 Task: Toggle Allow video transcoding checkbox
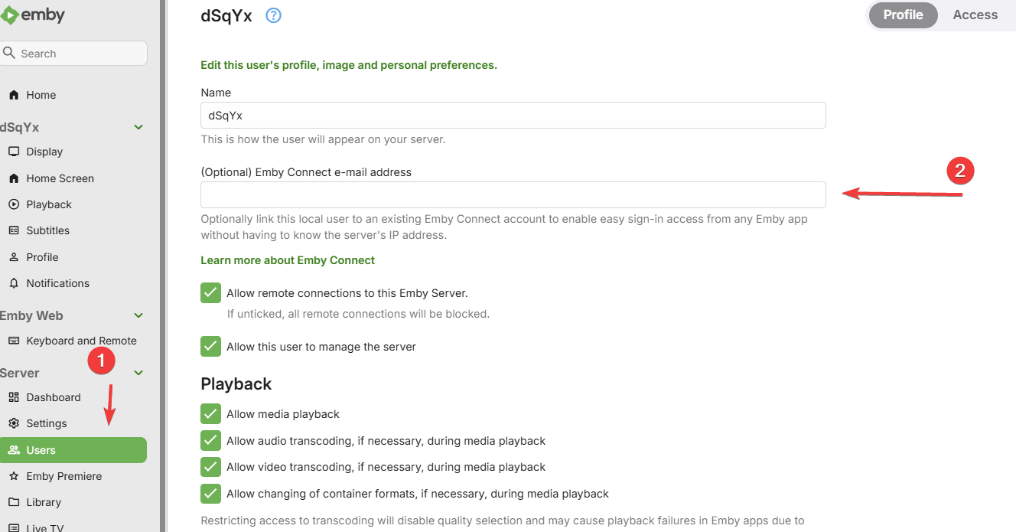coord(210,467)
